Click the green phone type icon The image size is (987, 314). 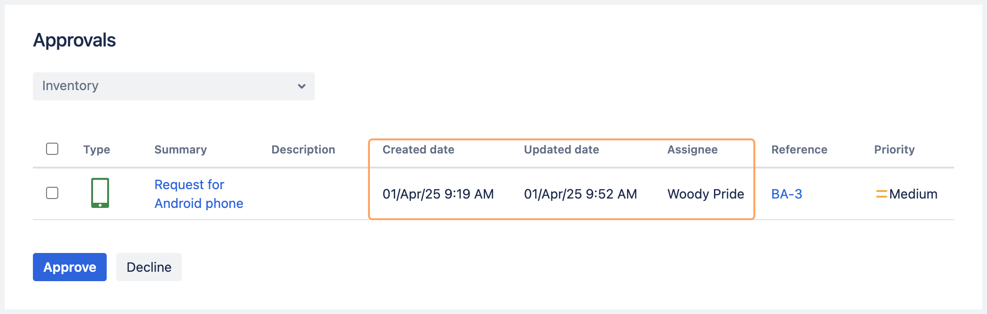(x=100, y=193)
